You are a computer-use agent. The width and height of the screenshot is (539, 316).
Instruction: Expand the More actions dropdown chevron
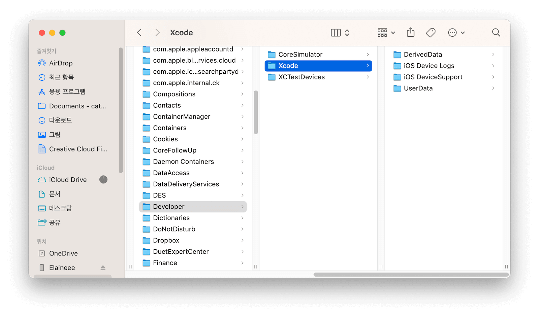point(463,33)
